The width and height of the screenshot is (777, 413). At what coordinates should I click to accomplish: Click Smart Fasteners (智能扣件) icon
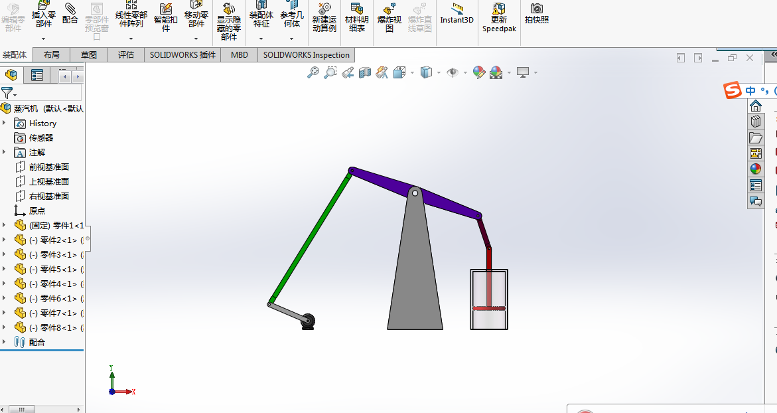click(165, 17)
